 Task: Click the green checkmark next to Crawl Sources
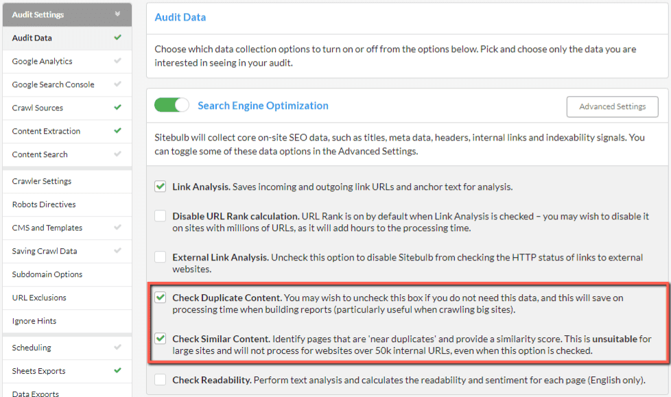point(118,108)
